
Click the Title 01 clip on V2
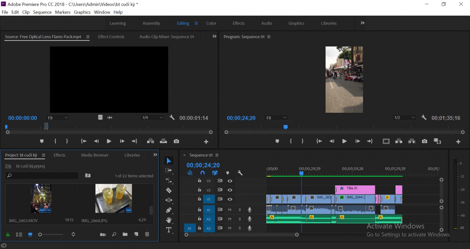pos(355,190)
